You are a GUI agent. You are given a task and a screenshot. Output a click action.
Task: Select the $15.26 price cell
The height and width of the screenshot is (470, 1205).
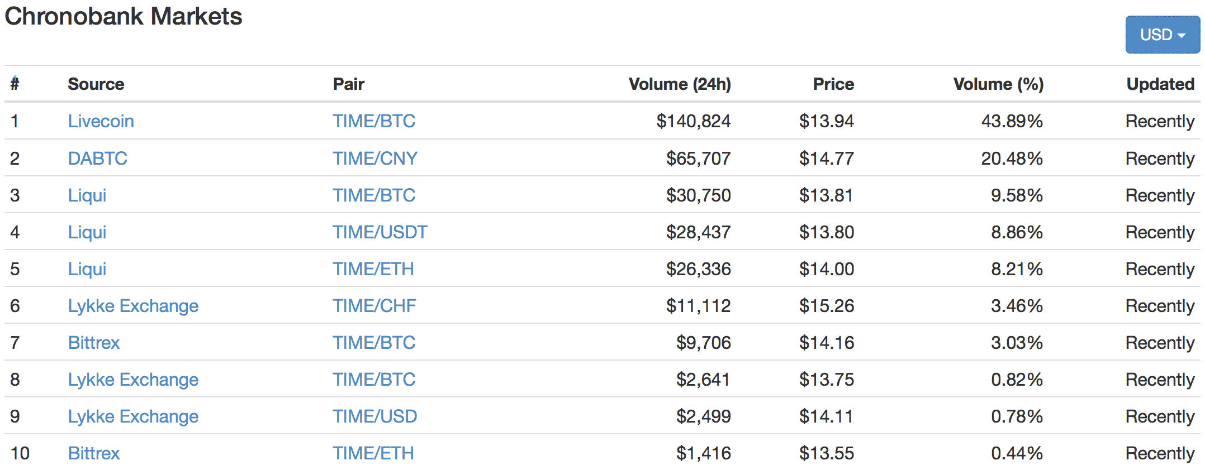(x=826, y=306)
